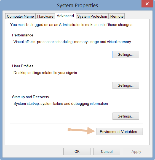Click the visual effects description text
155x160 pixels.
(x=72, y=42)
